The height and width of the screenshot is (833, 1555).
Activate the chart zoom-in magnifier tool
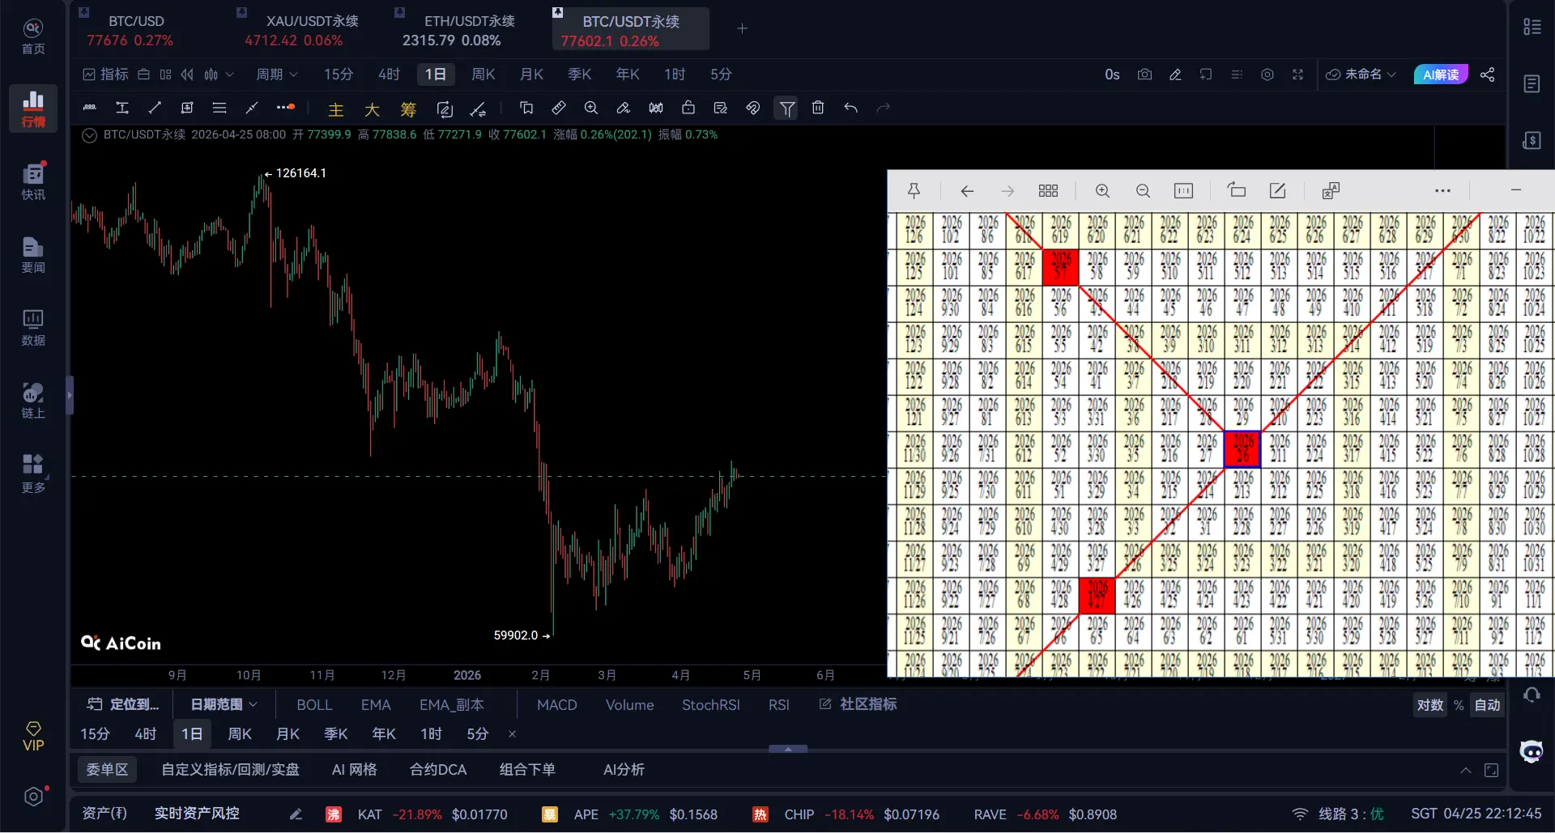pyautogui.click(x=591, y=108)
